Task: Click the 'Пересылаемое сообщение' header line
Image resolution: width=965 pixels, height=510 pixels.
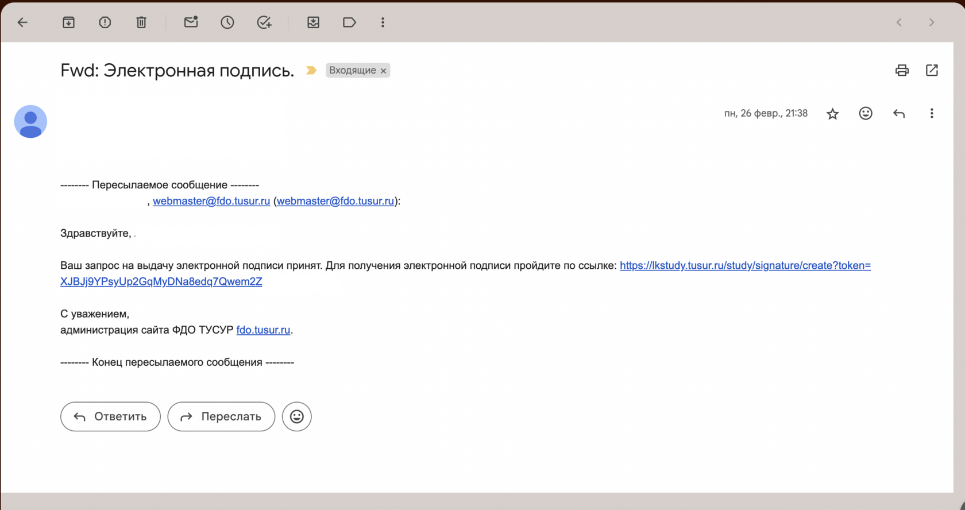Action: tap(160, 185)
